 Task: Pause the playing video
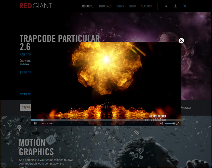tap(36, 123)
